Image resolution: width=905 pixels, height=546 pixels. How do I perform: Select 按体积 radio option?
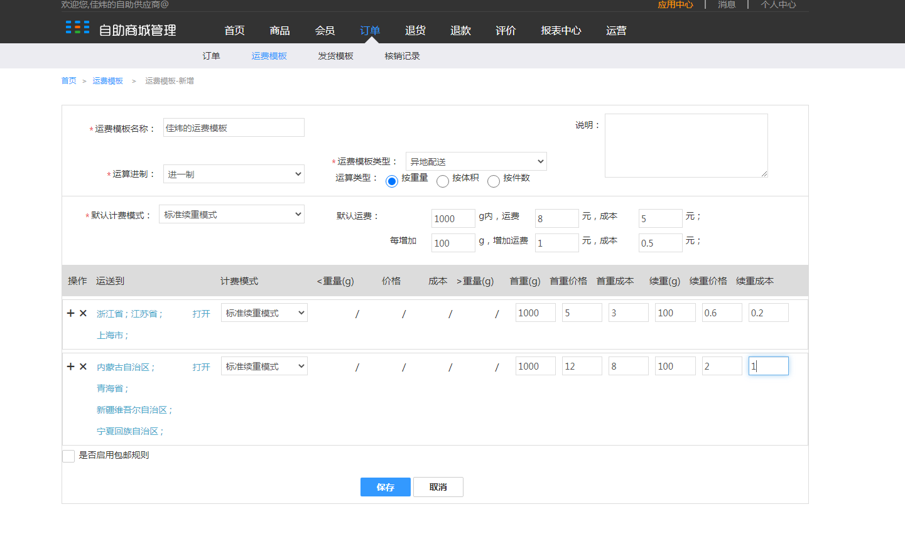(x=443, y=181)
